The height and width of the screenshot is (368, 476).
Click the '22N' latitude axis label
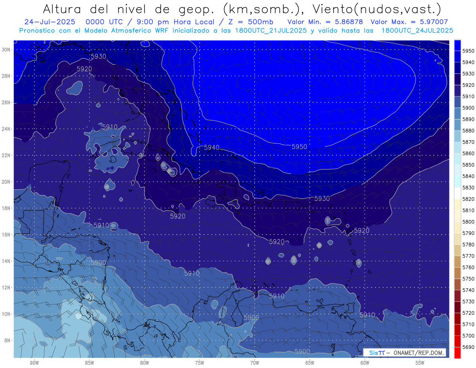tap(7, 155)
